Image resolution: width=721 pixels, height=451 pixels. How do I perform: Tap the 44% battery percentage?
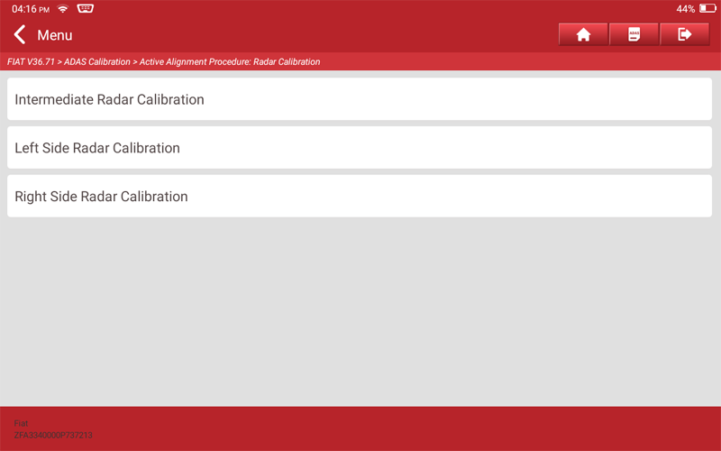pos(685,9)
